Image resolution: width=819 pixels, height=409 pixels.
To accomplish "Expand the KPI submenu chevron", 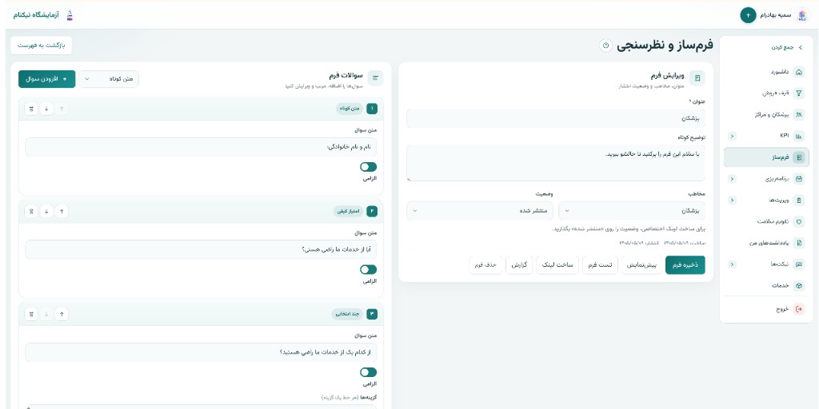I will click(x=732, y=136).
